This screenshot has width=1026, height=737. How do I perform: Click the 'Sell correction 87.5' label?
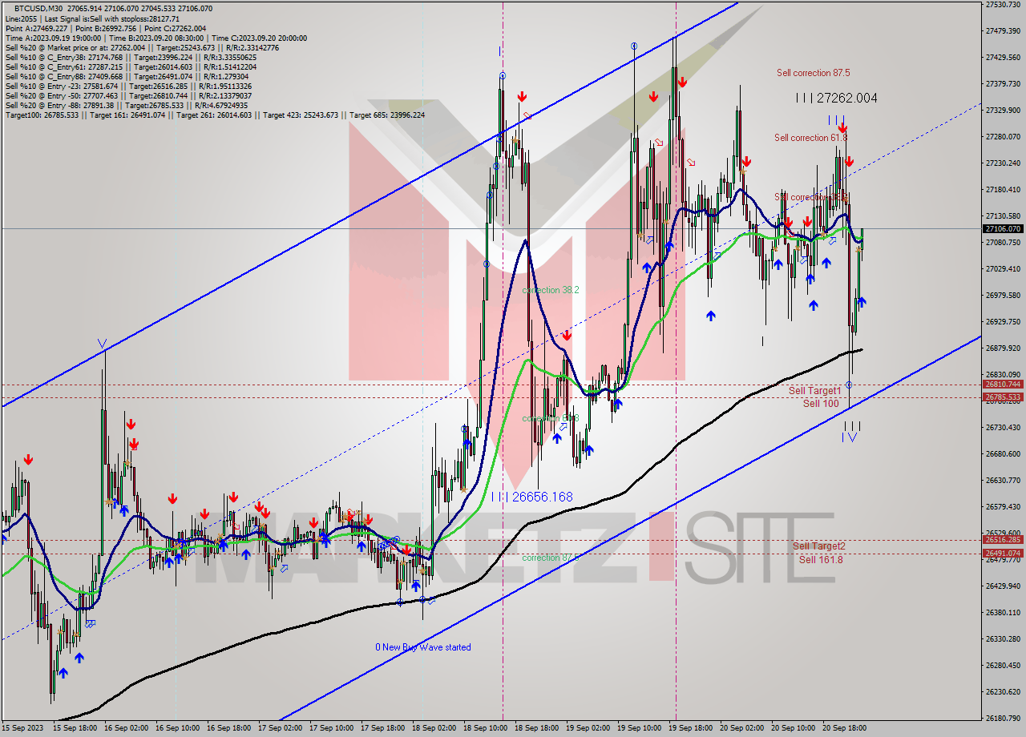(x=813, y=73)
